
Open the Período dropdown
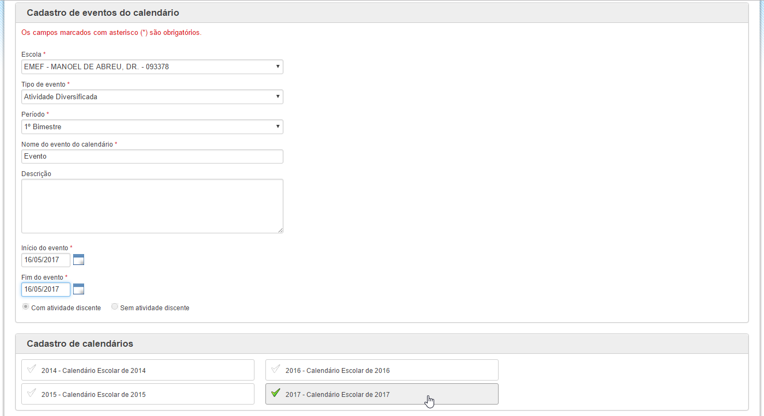pyautogui.click(x=152, y=127)
